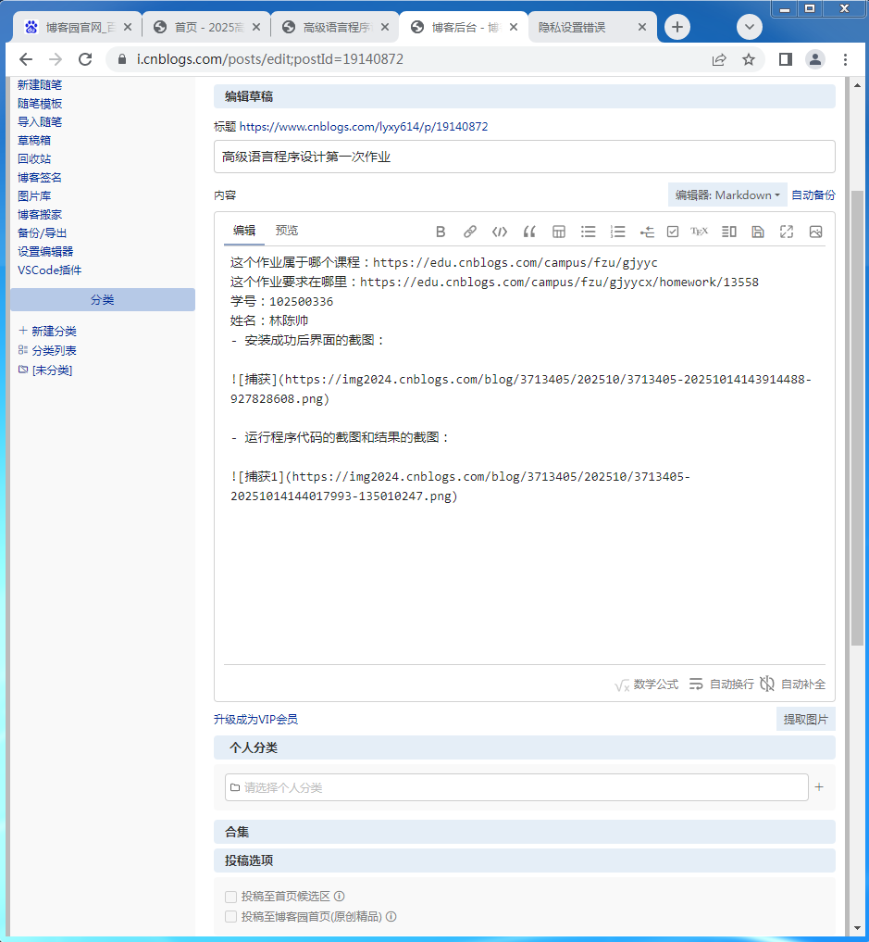Click the 提取图片 button
869x942 pixels.
click(805, 719)
